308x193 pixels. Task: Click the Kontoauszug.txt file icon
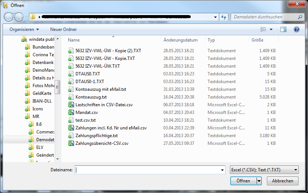point(71,97)
